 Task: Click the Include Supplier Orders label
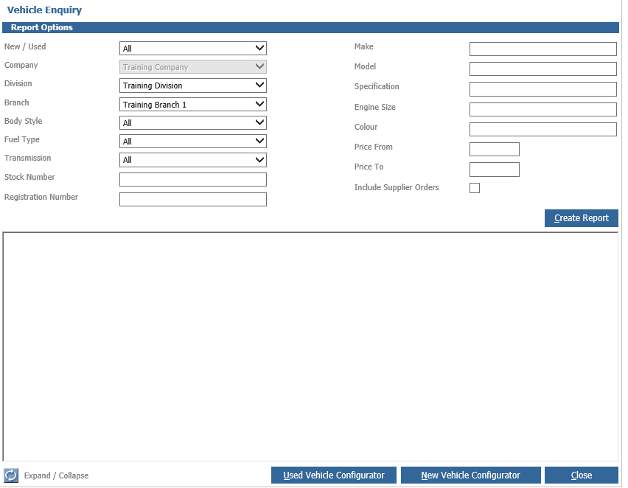397,187
